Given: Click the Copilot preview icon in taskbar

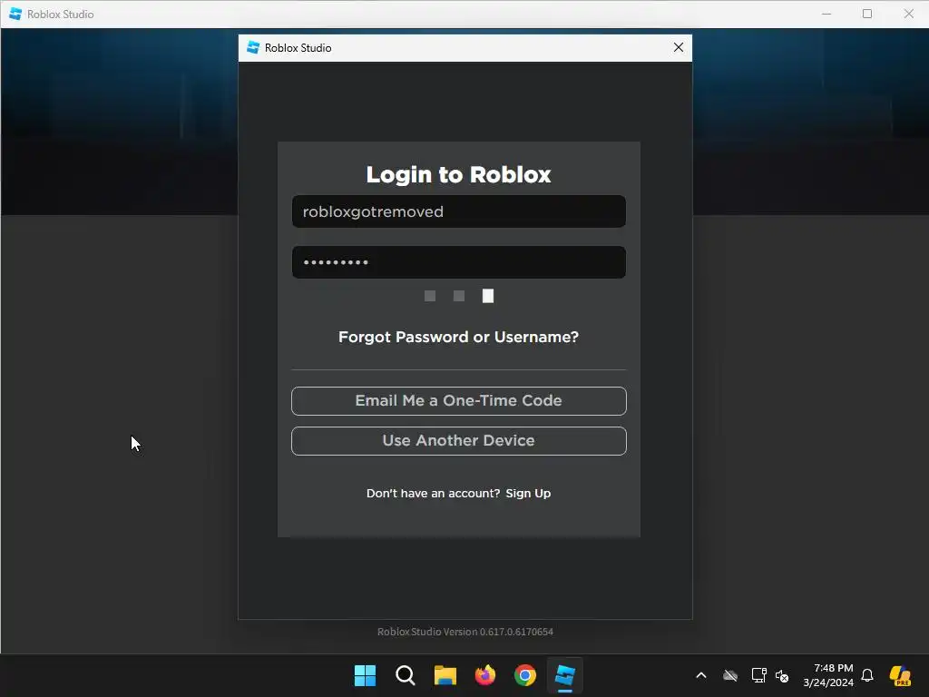Looking at the screenshot, I should pyautogui.click(x=900, y=675).
